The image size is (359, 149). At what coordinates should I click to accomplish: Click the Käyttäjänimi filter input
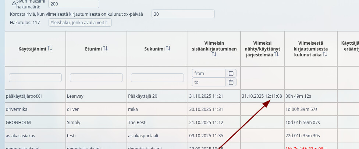click(x=35, y=78)
